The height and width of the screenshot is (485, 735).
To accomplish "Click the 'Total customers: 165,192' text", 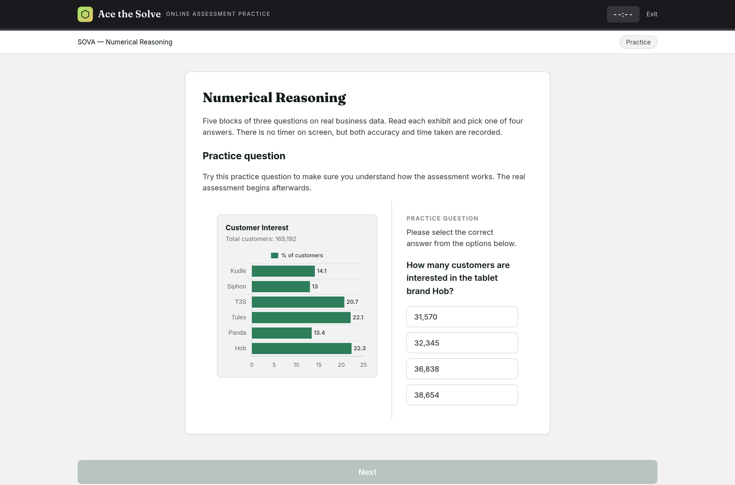I will coord(261,239).
